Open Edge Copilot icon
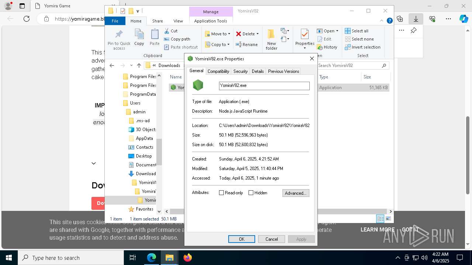Image resolution: width=472 pixels, height=265 pixels. pyautogui.click(x=464, y=19)
